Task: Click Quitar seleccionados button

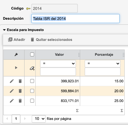Action: (51, 40)
